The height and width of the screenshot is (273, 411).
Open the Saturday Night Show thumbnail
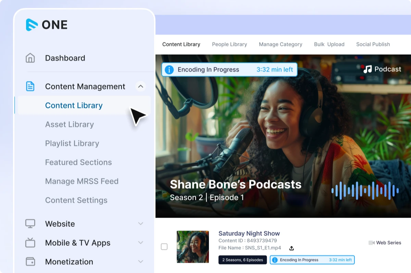(193, 247)
